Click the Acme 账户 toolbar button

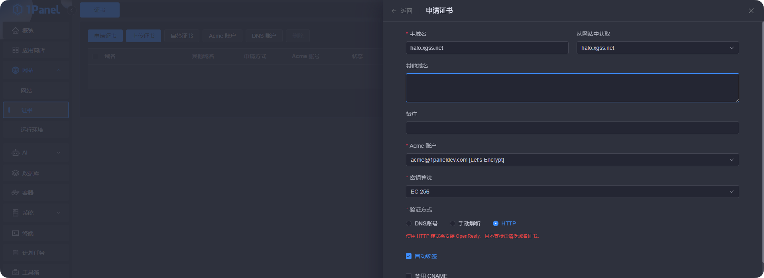pyautogui.click(x=223, y=36)
